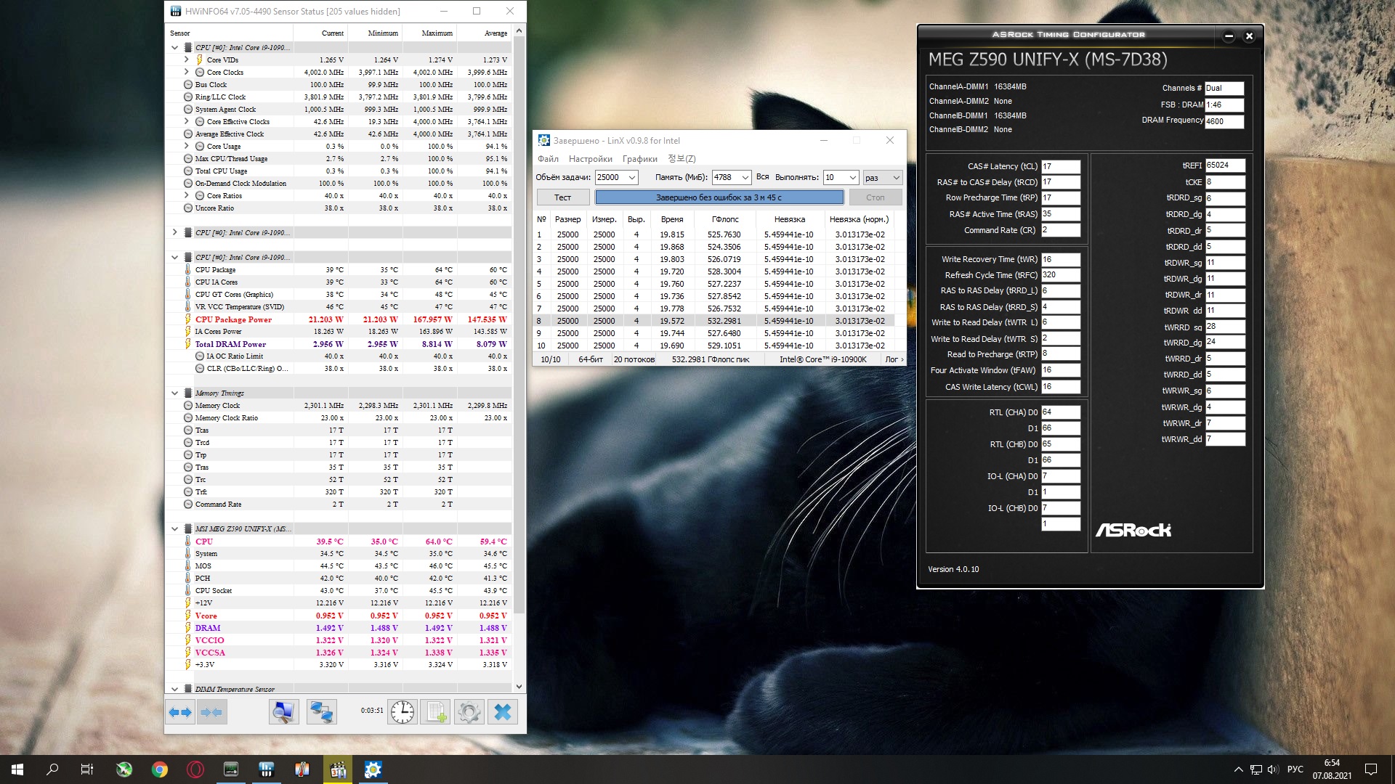
Task: Click the collapse-columns inward arrows icon
Action: pos(212,713)
